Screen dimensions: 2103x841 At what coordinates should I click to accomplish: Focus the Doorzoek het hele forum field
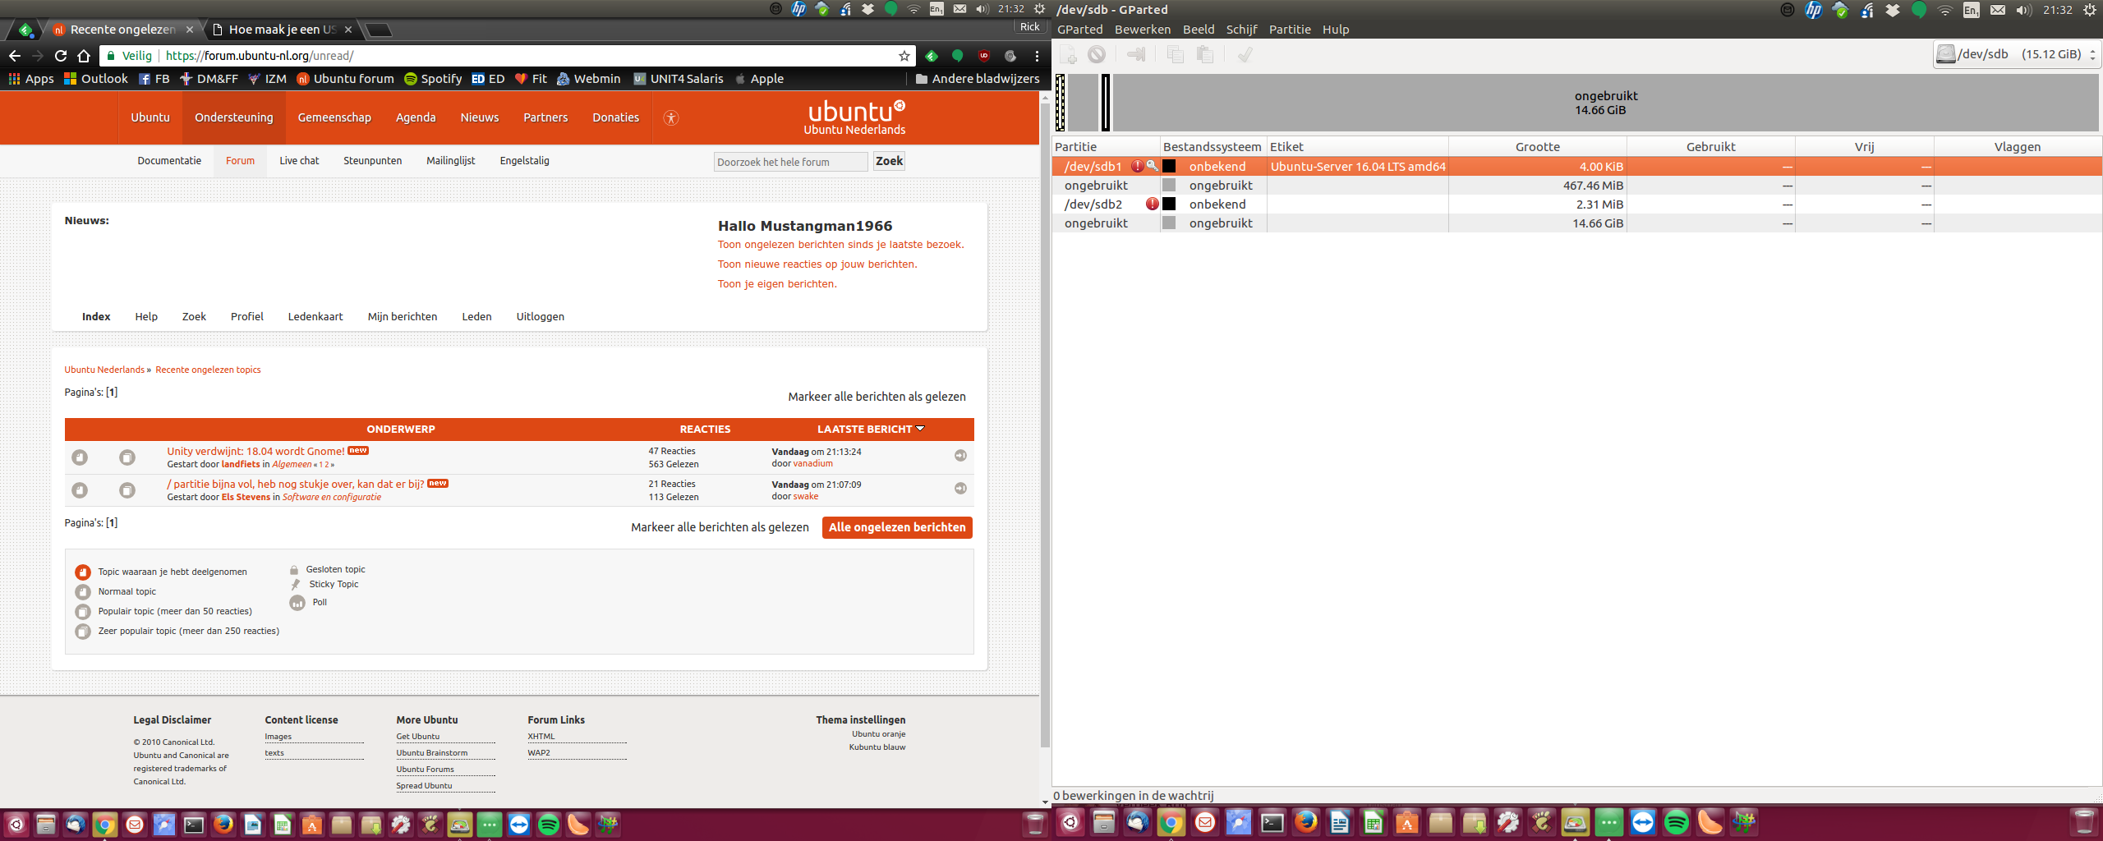(x=790, y=162)
